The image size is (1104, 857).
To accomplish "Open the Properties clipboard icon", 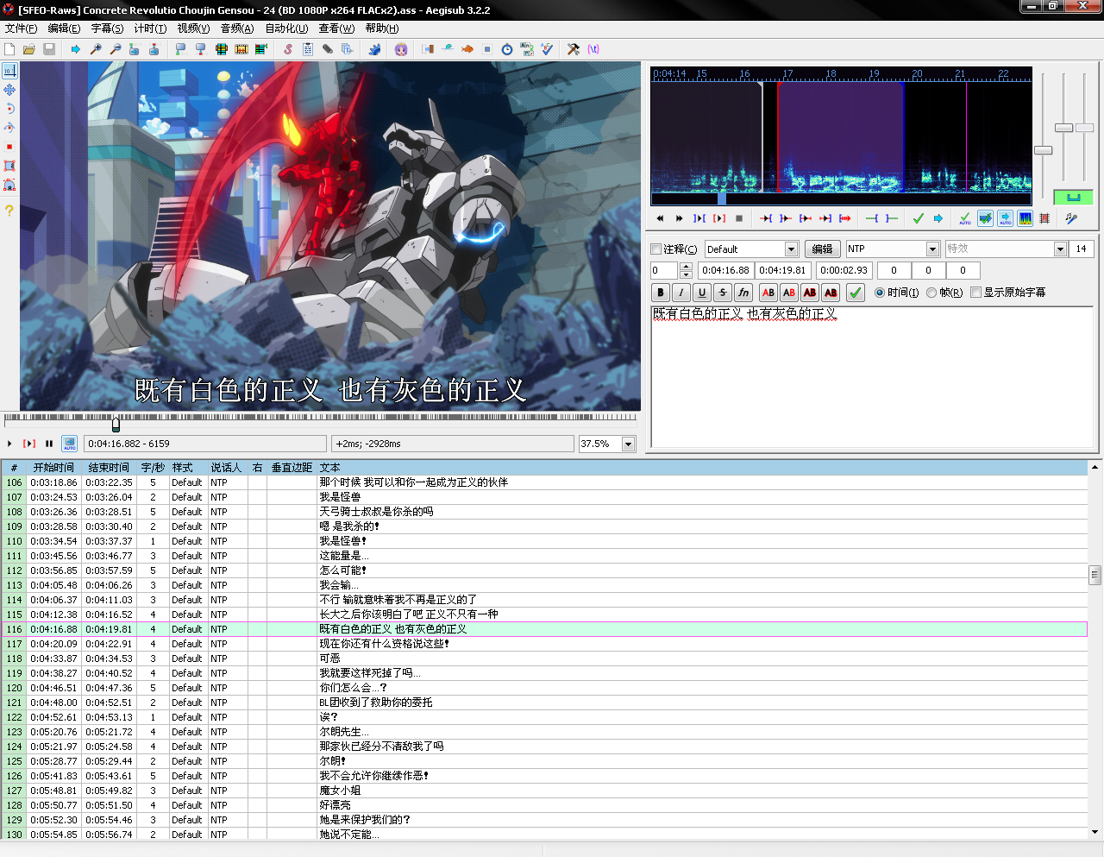I will [x=308, y=49].
